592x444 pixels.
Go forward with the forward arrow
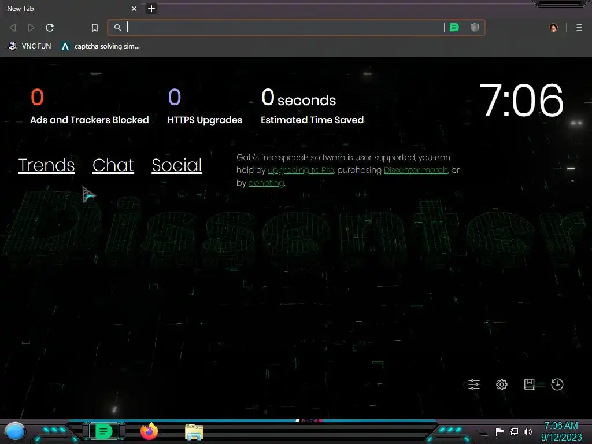click(x=31, y=28)
